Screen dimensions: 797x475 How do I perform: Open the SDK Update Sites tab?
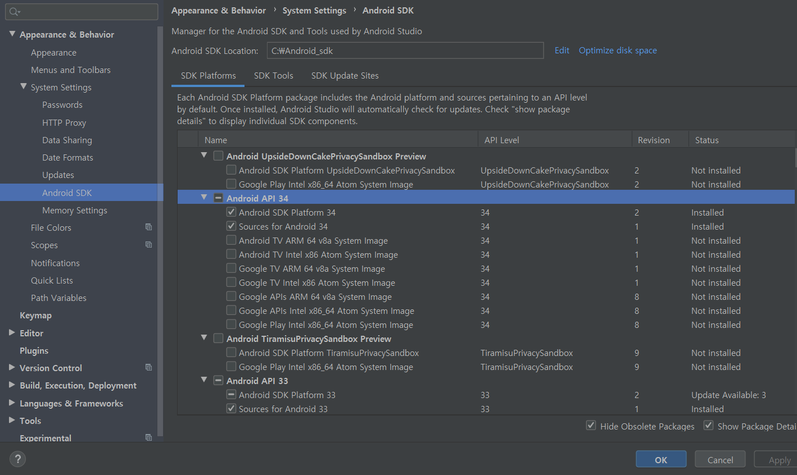pos(345,76)
